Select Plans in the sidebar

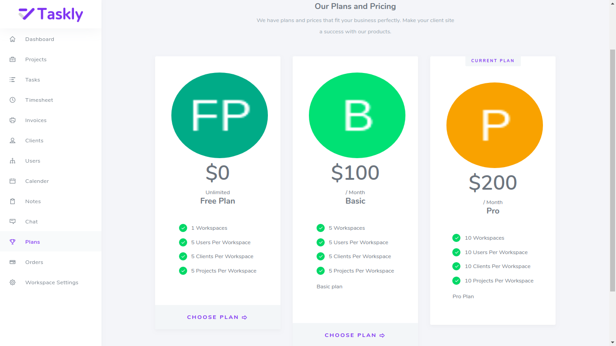[32, 242]
